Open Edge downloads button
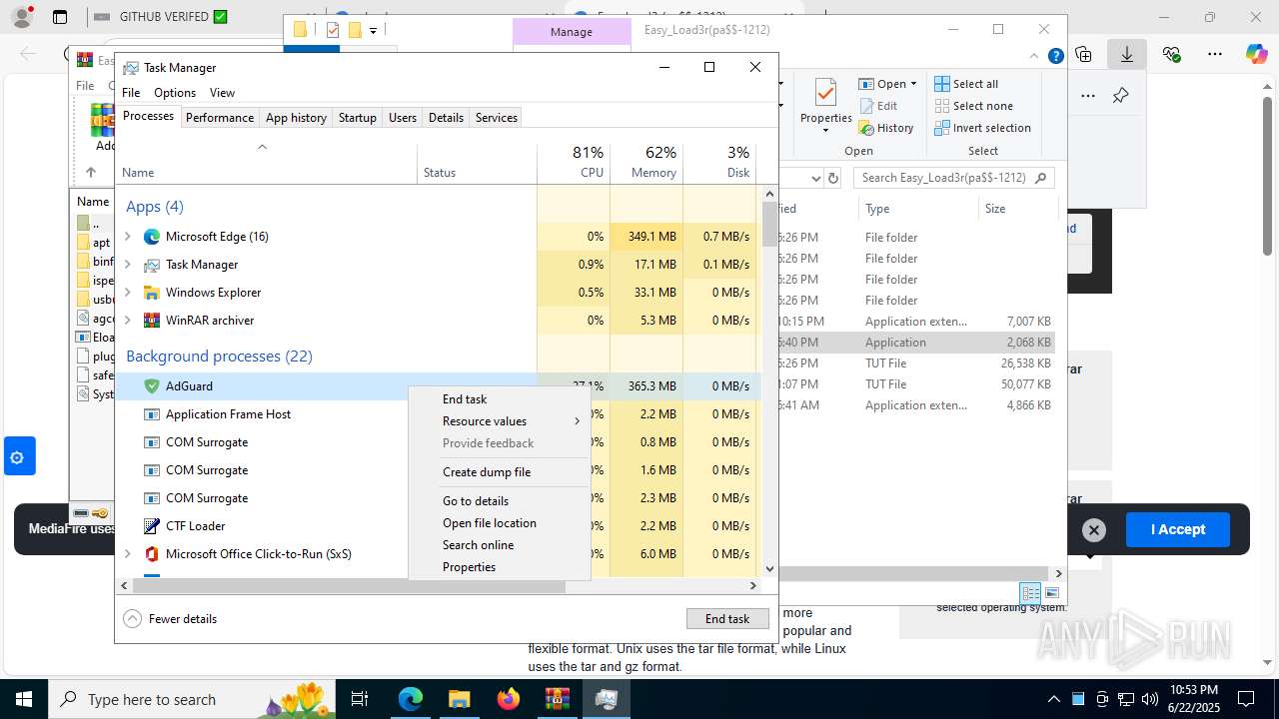The height and width of the screenshot is (719, 1279). tap(1127, 54)
